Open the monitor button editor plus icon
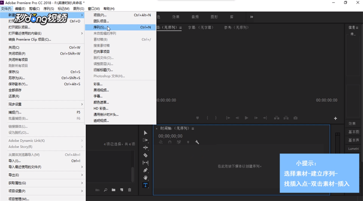363x201 pixels. pyautogui.click(x=335, y=118)
